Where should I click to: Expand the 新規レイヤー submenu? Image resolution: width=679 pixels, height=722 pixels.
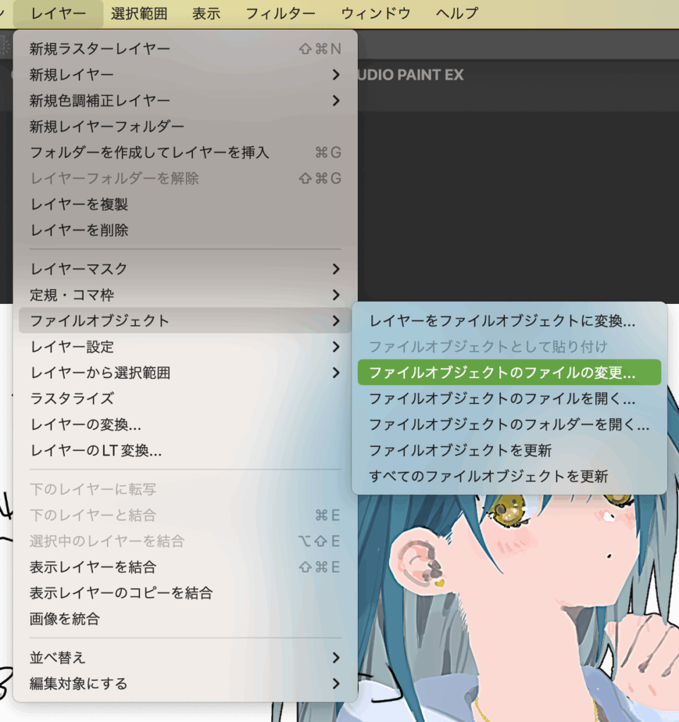[x=185, y=74]
